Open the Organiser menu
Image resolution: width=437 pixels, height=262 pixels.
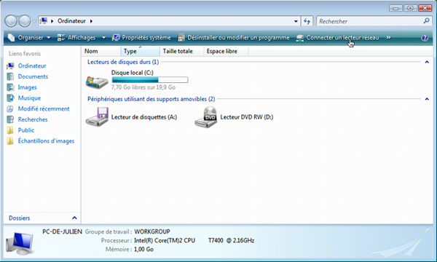[x=29, y=38]
